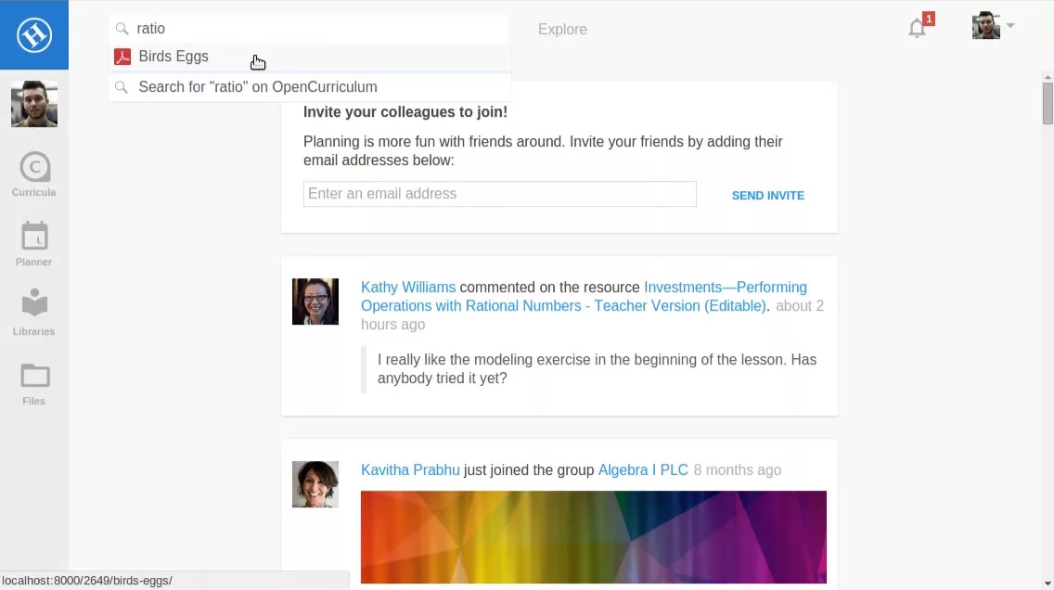Go to the Explore tab
The width and height of the screenshot is (1054, 590).
(x=562, y=30)
